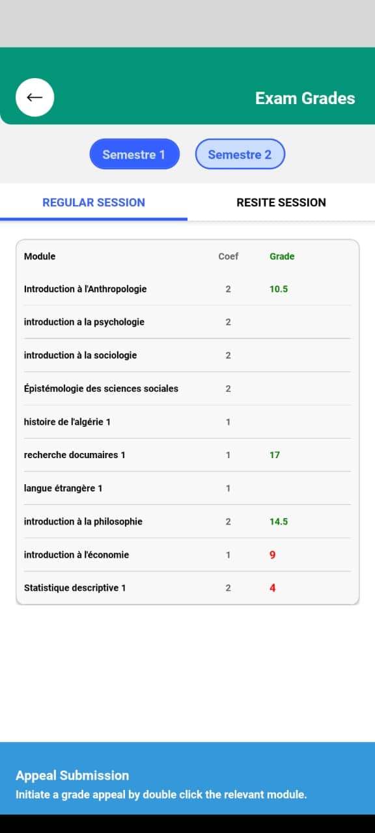Click the Grade column header
The height and width of the screenshot is (833, 375).
coord(282,256)
